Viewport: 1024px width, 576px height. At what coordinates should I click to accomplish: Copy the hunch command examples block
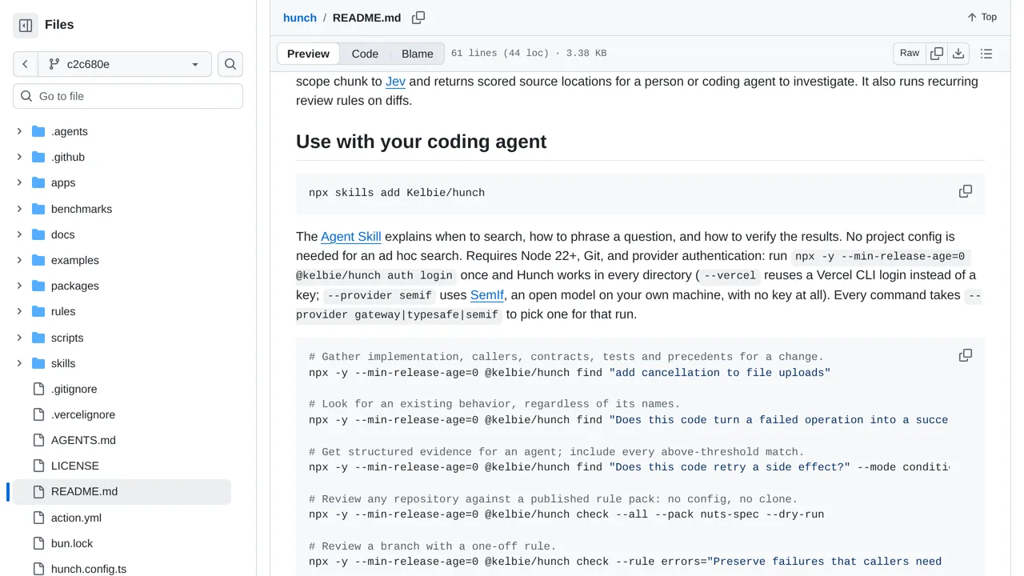coord(966,355)
